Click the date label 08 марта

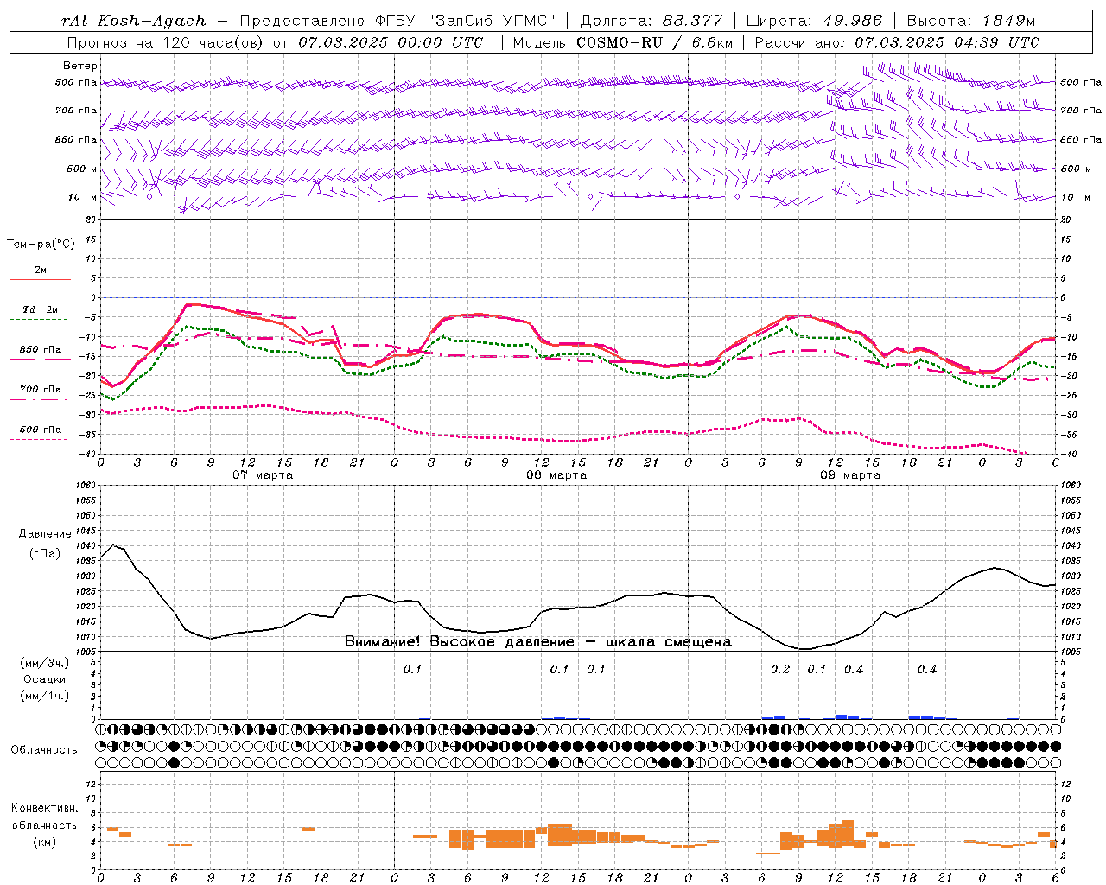click(556, 475)
